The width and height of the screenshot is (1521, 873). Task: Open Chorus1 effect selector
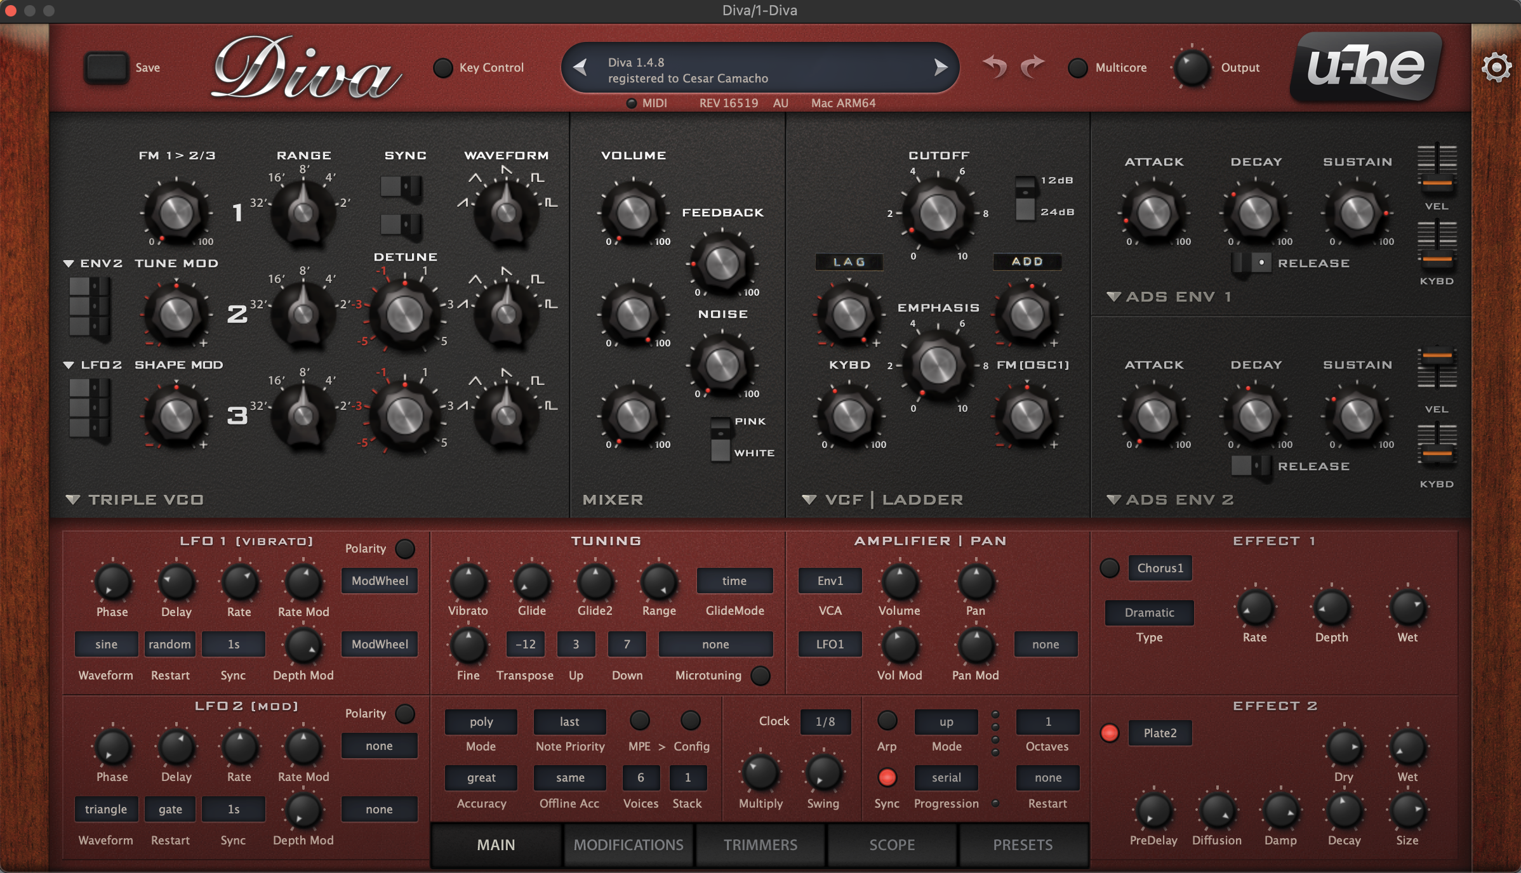[x=1160, y=568]
